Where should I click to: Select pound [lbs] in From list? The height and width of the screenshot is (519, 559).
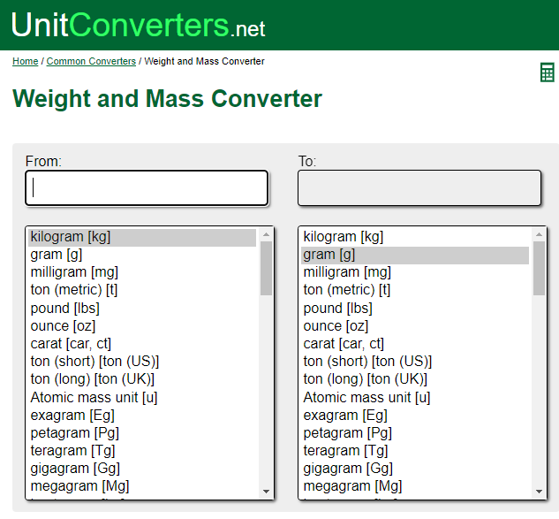[x=64, y=308]
